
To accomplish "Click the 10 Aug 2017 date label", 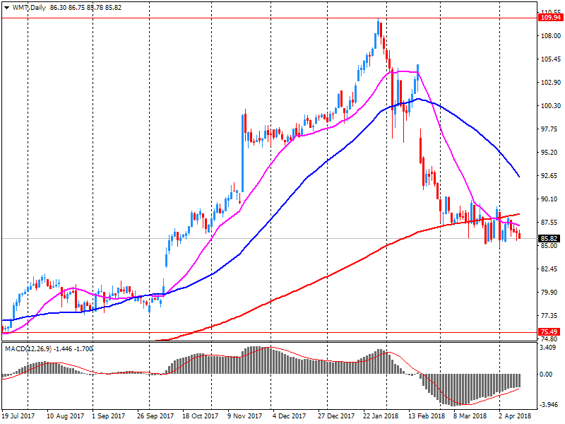I will [x=65, y=416].
